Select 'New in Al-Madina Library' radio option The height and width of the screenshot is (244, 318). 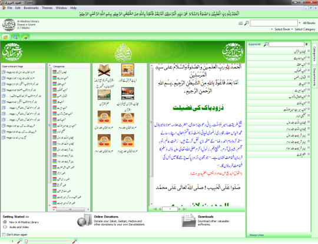[5, 222]
